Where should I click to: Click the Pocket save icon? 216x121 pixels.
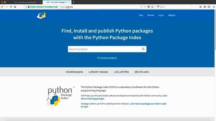click(148, 7)
